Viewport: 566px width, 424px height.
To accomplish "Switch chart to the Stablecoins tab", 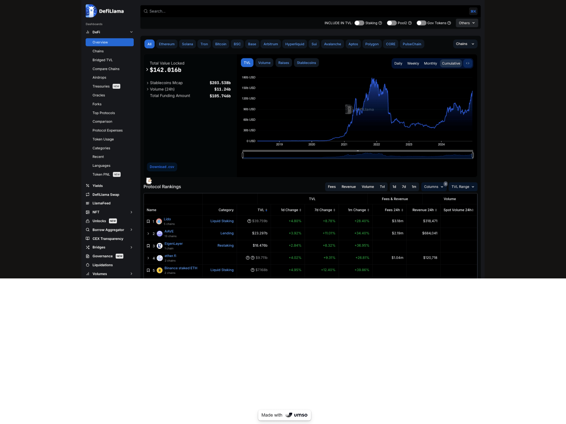I will [x=306, y=63].
